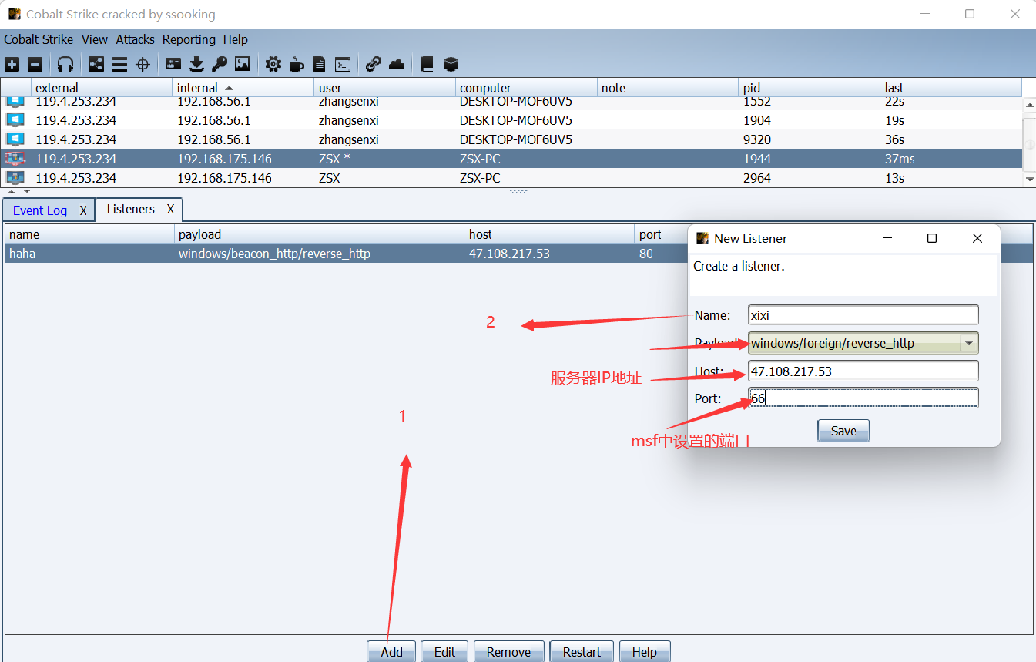Screen dimensions: 1036x662
Task: Select session row with user ZSX *
Action: coord(511,159)
